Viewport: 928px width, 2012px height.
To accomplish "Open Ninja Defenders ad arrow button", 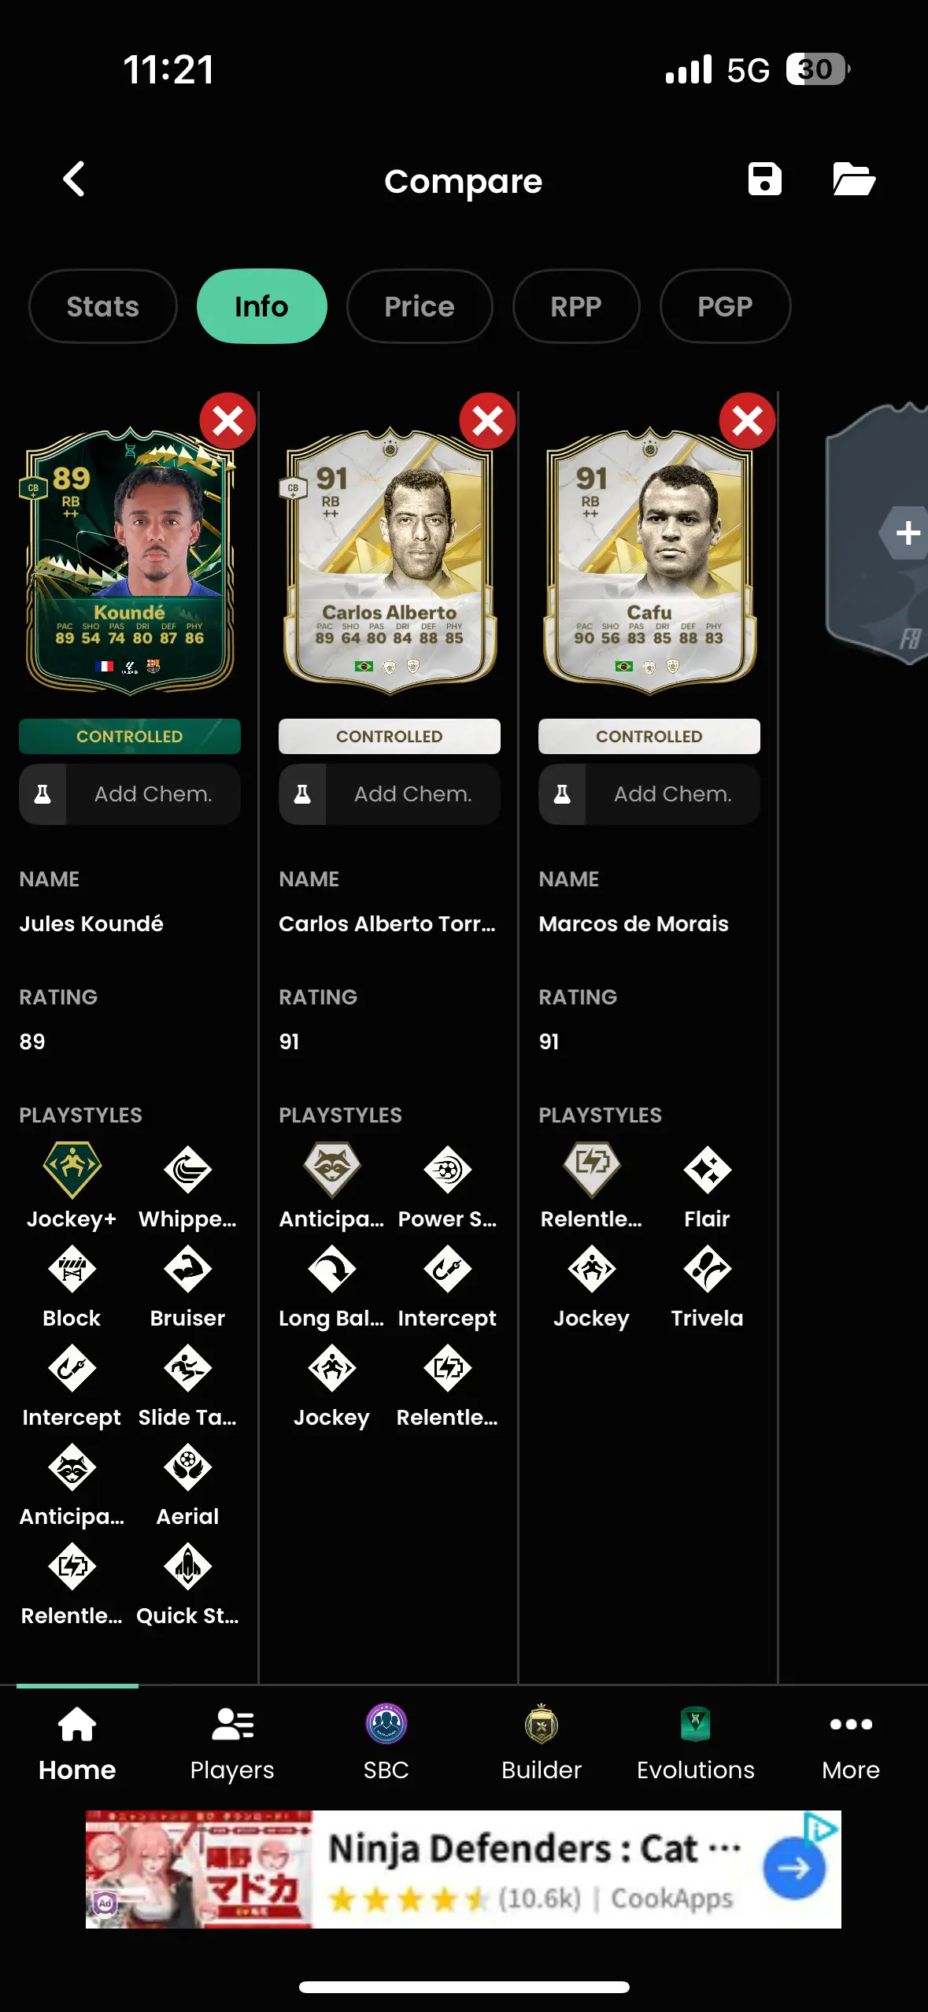I will (x=794, y=1868).
